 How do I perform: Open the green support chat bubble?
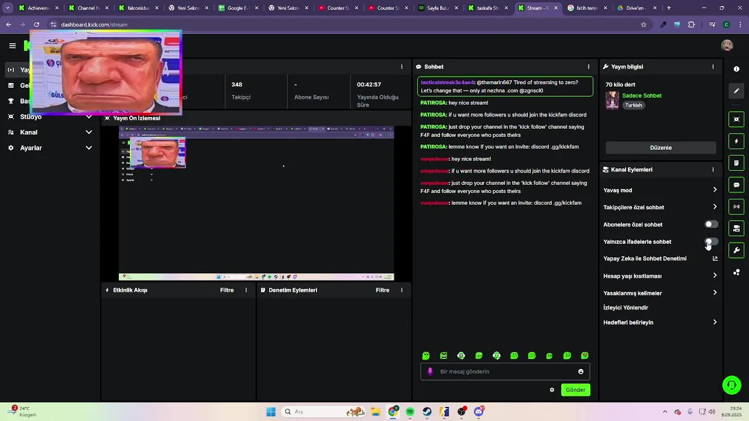click(731, 385)
